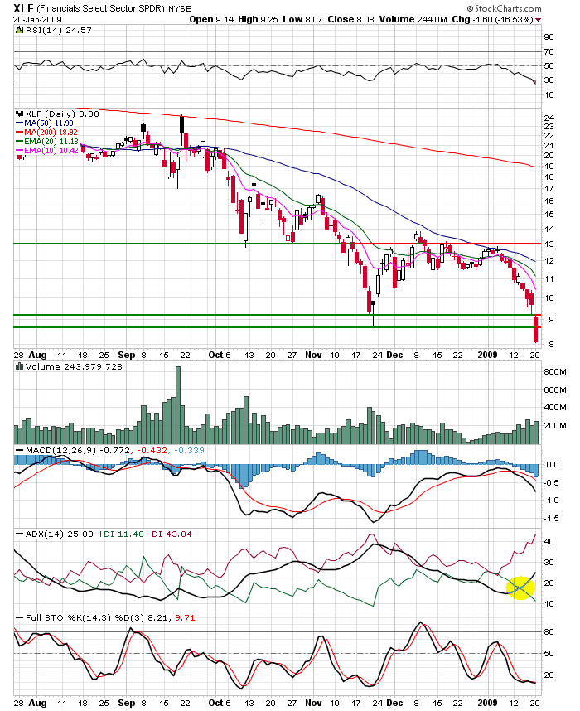Screen dimensions: 580x711
Task: Click the 40 level on ADX axis
Action: click(549, 541)
